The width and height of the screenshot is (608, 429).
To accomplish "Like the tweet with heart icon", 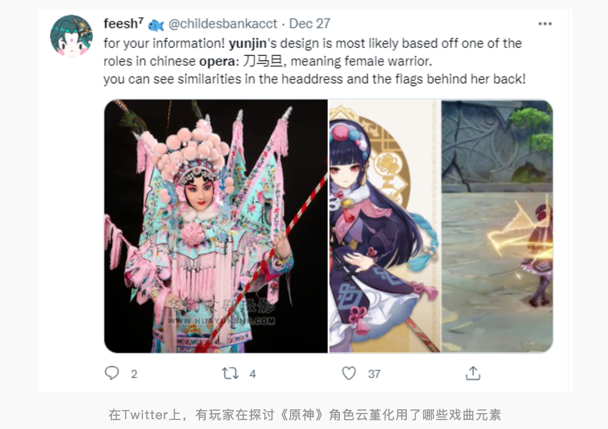I will tap(349, 373).
